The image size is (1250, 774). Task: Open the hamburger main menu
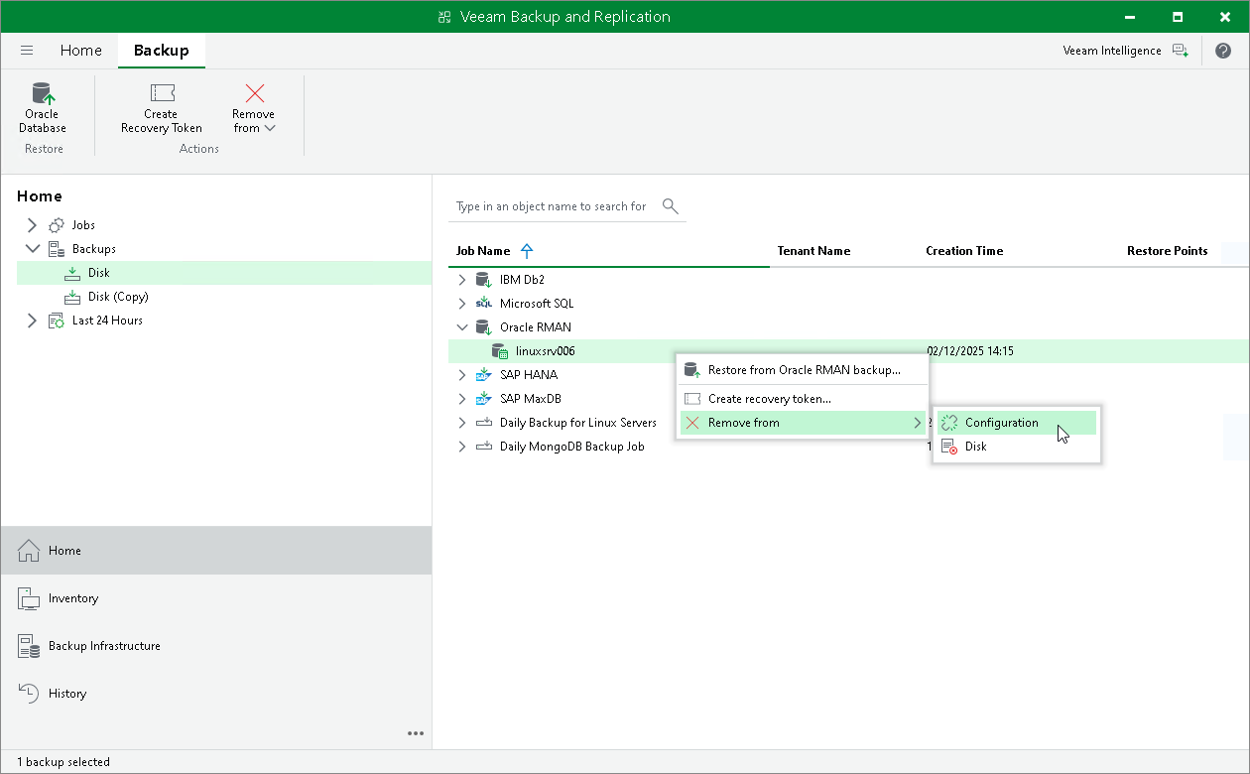[27, 50]
